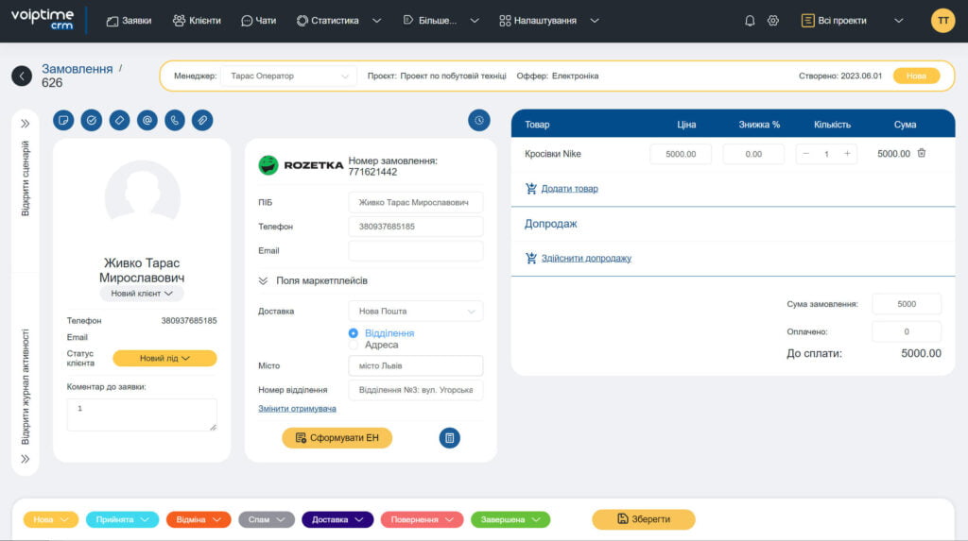Click the blue document icon beside Сформувати ЕН
The height and width of the screenshot is (541, 968).
tap(449, 438)
